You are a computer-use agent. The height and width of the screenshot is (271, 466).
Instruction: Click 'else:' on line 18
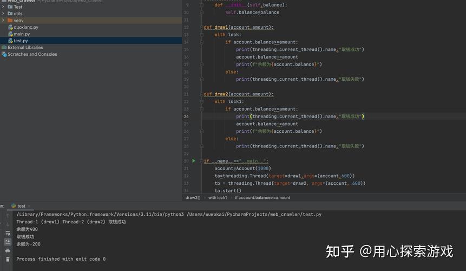click(232, 72)
